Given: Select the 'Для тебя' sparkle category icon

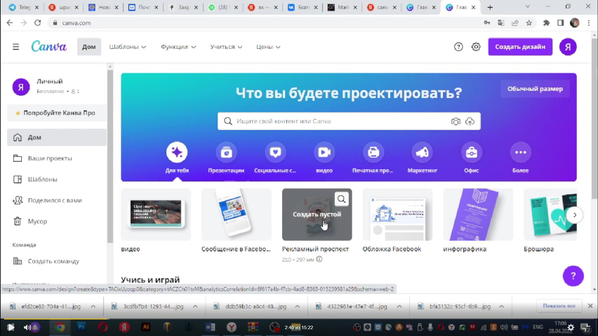Looking at the screenshot, I should [177, 152].
